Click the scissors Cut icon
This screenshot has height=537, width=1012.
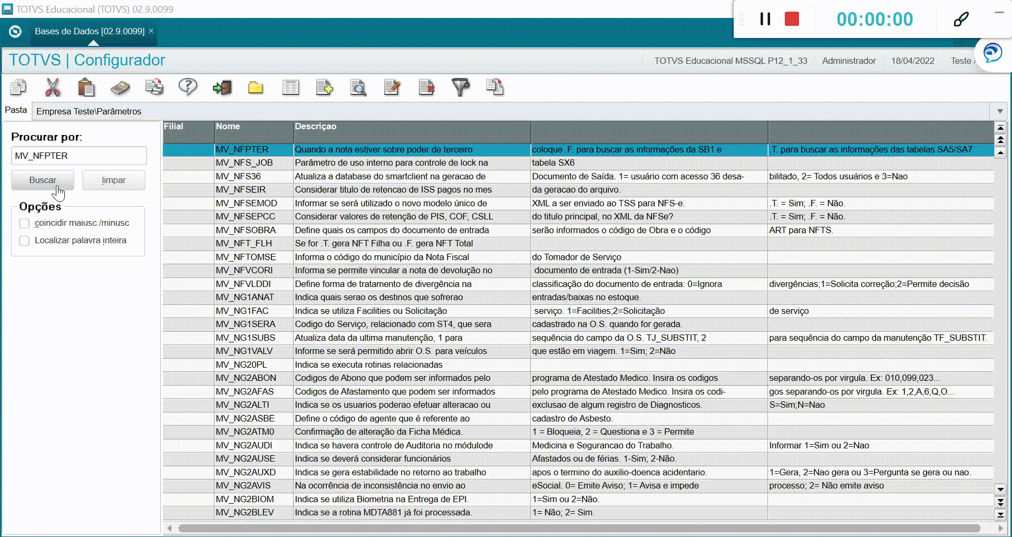point(53,87)
